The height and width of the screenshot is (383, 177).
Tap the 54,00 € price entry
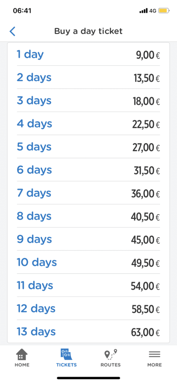coord(145,286)
